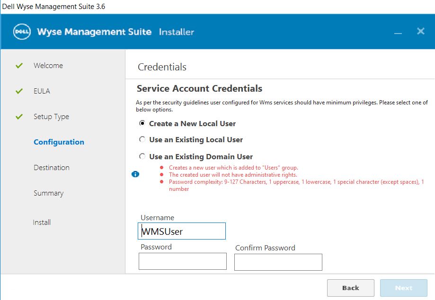
Task: Click the Confirm Password field
Action: click(278, 262)
